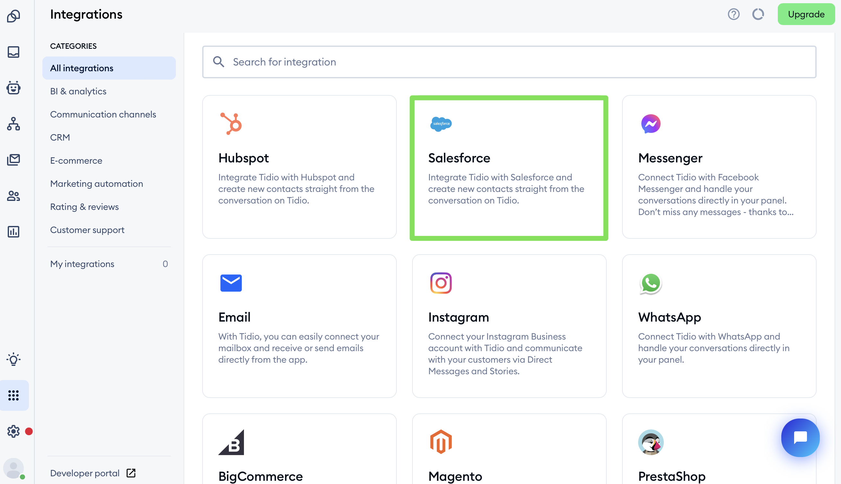Open the Messenger card title
Image resolution: width=841 pixels, height=484 pixels.
point(670,158)
